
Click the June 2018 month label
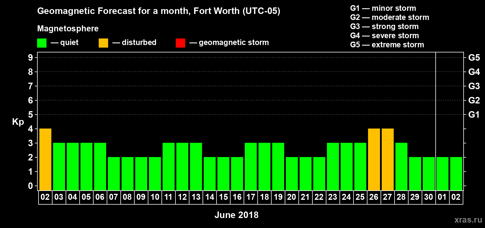pyautogui.click(x=236, y=215)
